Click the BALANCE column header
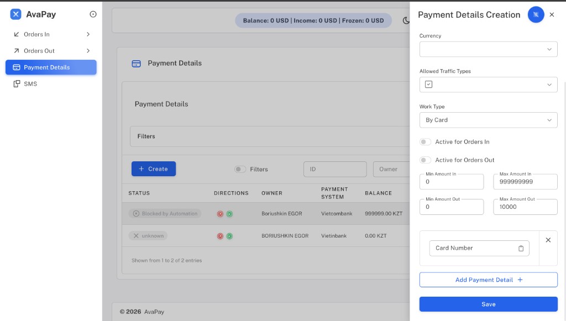Screen dimensions: 566x321 tap(378, 193)
